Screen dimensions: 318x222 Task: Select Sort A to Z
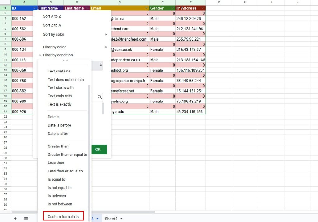(x=52, y=16)
